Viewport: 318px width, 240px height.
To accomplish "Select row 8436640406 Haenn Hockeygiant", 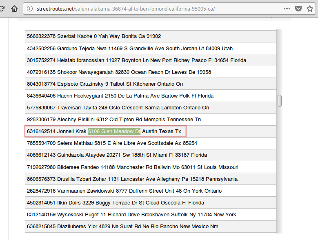I will (x=151, y=96).
